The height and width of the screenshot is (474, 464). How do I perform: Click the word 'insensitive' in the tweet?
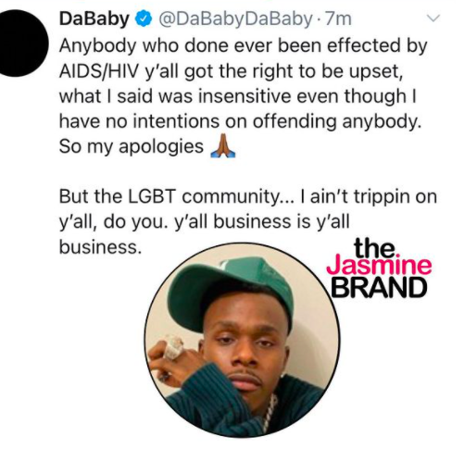245,96
